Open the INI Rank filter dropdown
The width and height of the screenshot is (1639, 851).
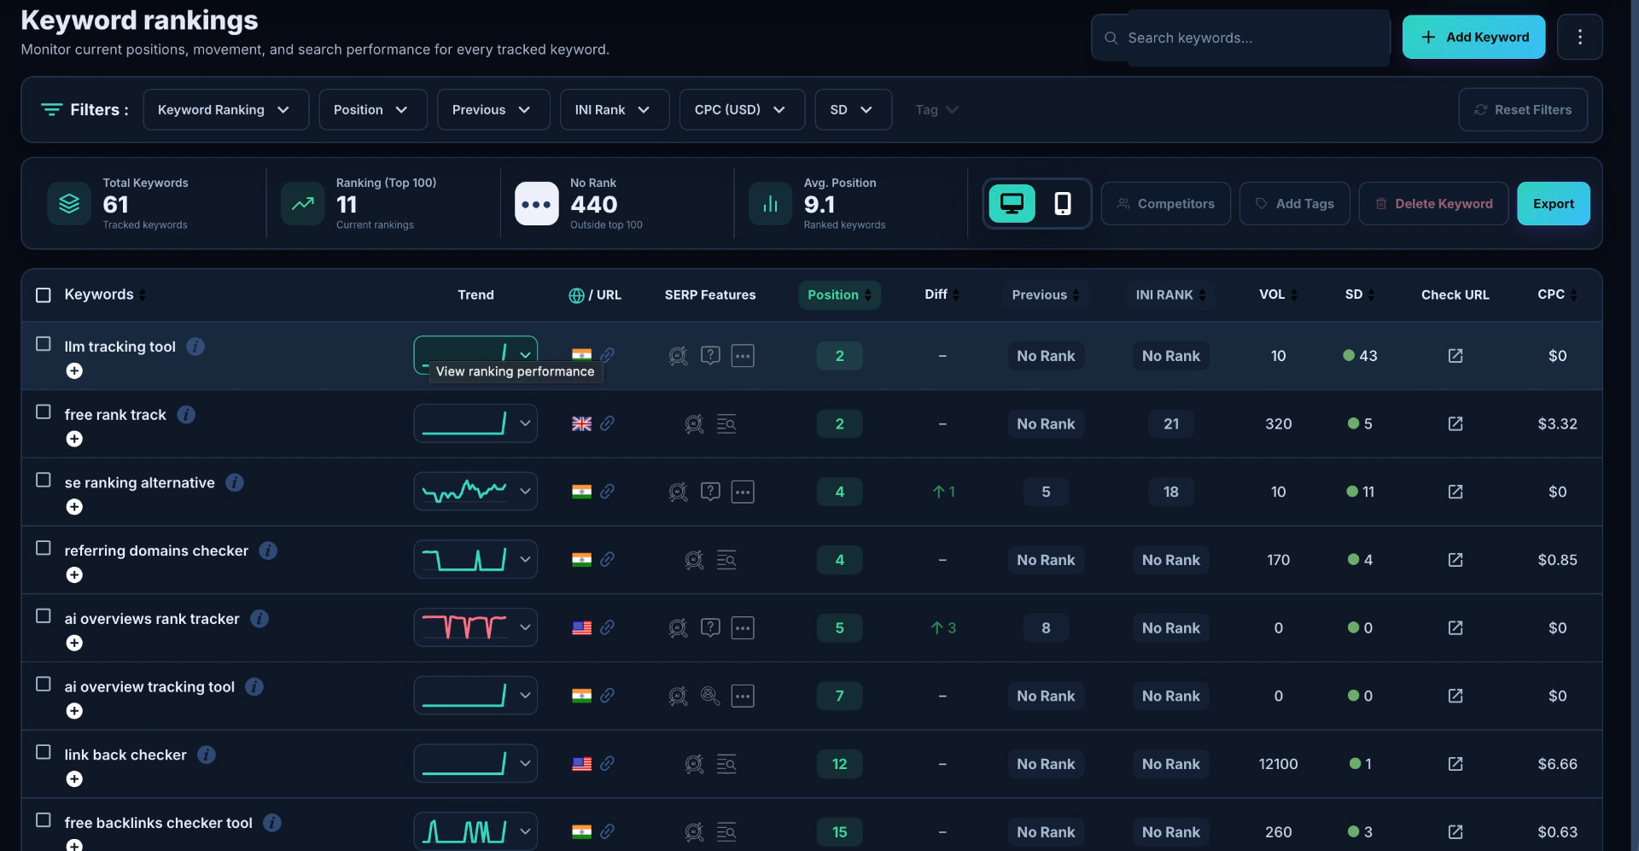614,109
